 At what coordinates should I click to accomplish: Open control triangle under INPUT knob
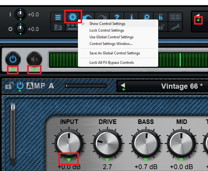[x=69, y=160]
